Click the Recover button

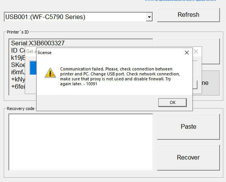click(188, 158)
